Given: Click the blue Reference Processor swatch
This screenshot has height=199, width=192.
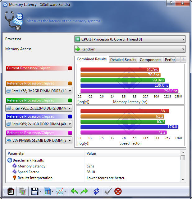Looking at the screenshot, I should (70, 116).
